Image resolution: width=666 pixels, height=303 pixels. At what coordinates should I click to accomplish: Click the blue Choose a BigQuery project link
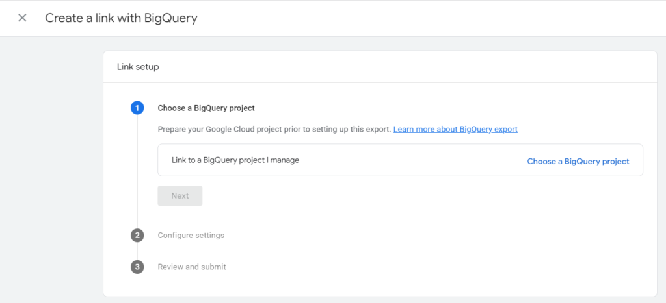[x=578, y=161]
